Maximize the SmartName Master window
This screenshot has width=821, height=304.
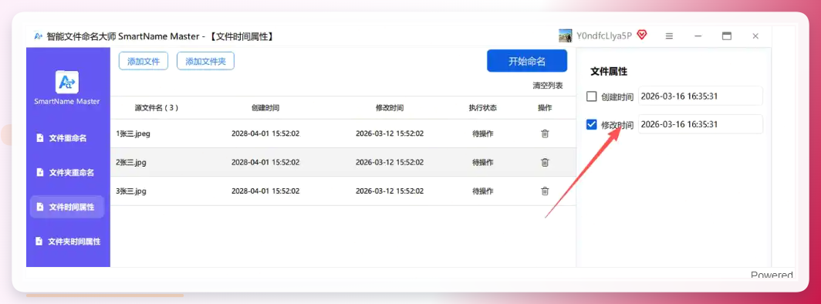[x=726, y=36]
